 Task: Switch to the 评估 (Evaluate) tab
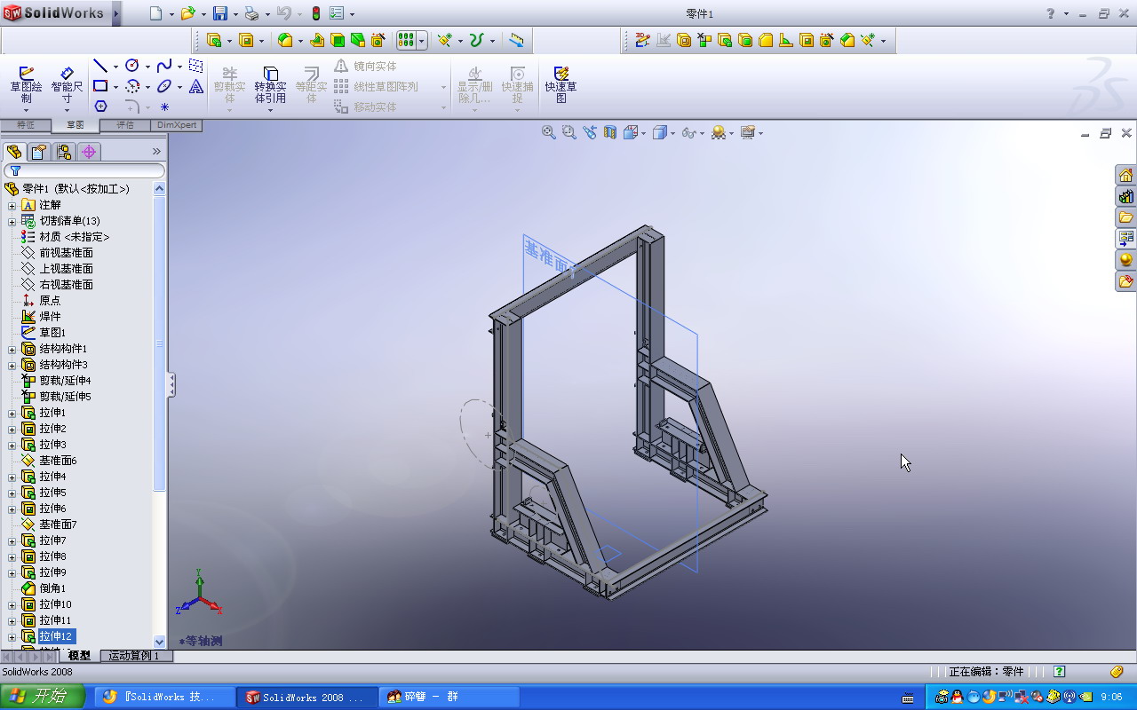(x=124, y=125)
